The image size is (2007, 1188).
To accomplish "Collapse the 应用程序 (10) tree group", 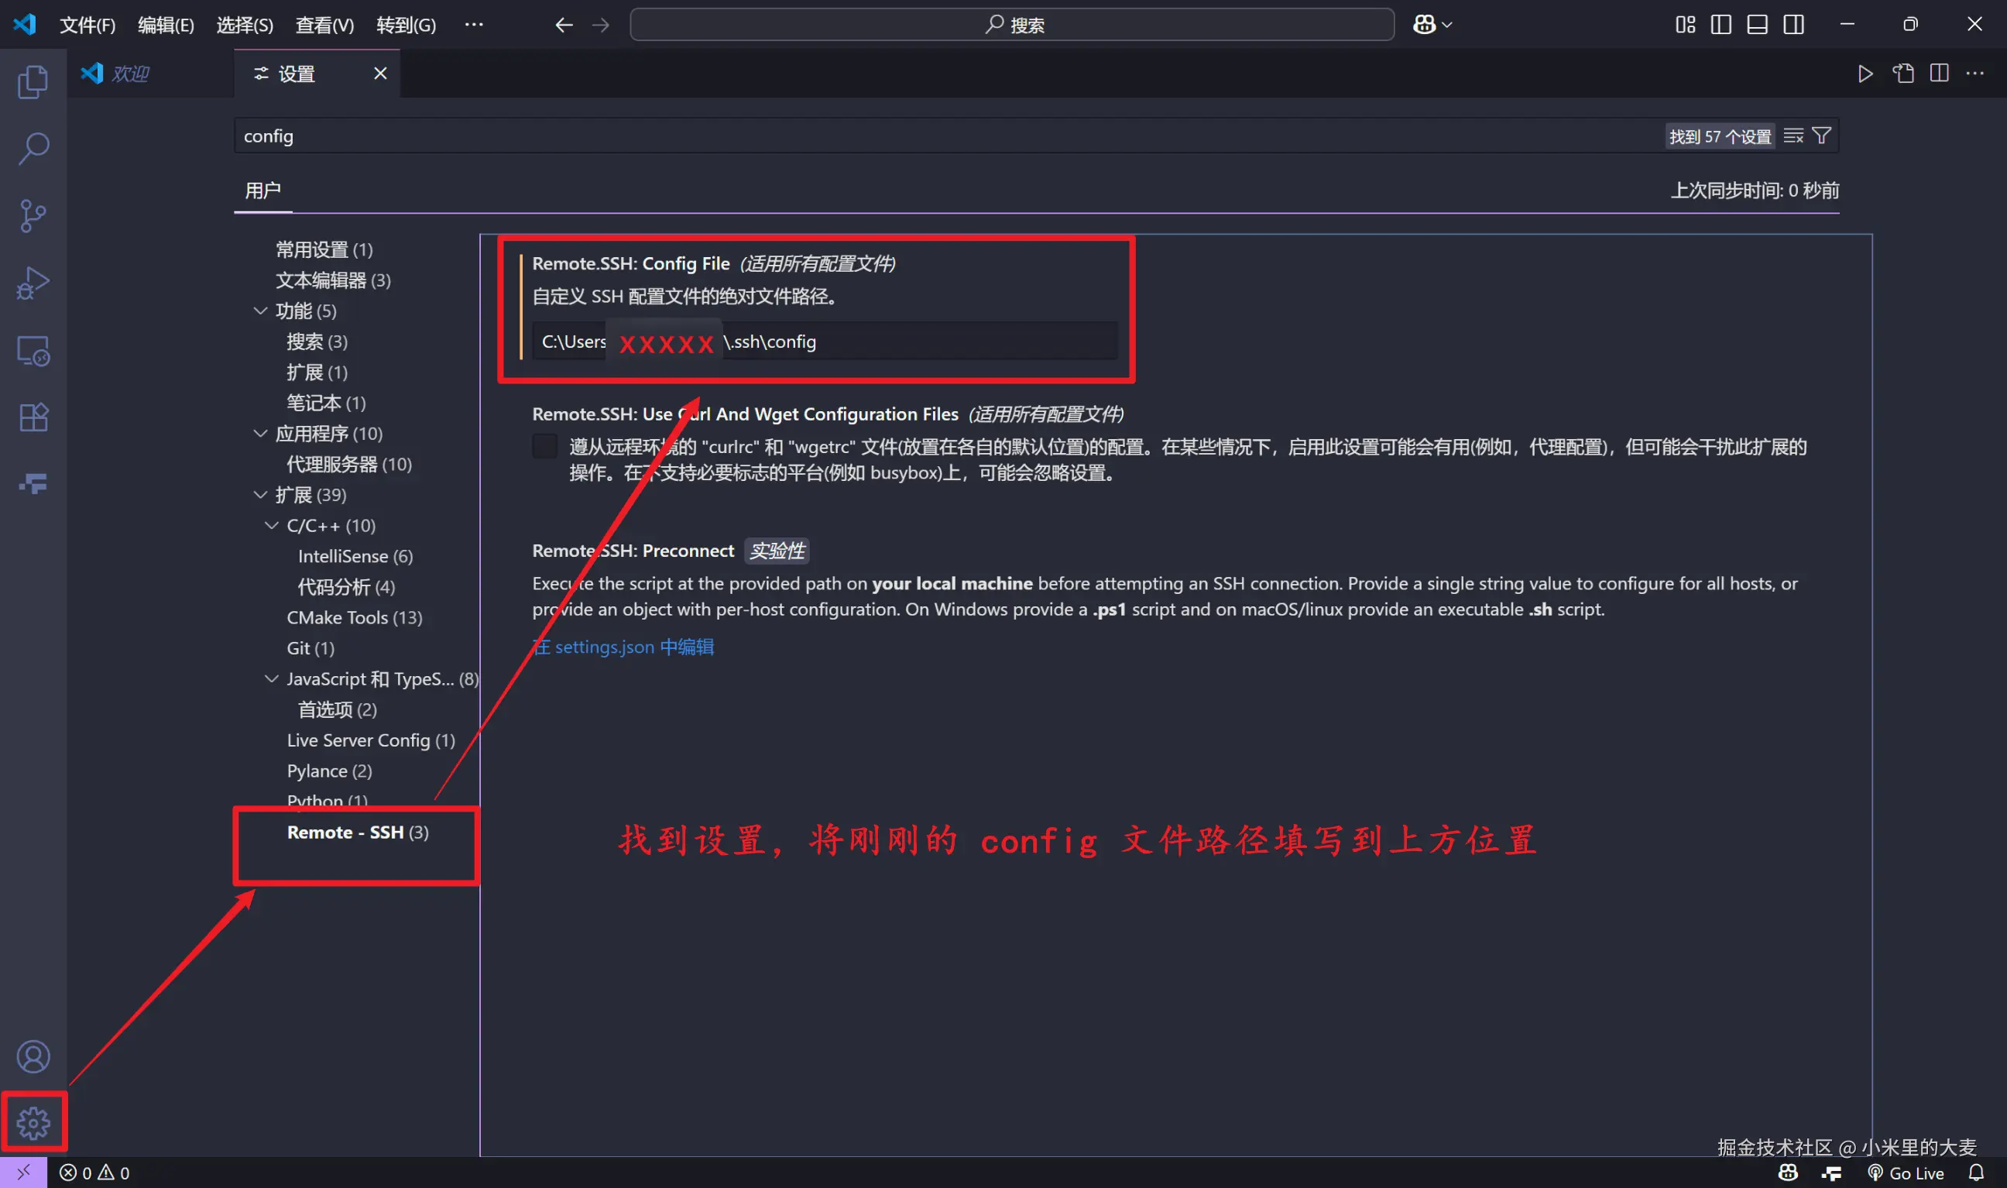I will click(x=260, y=433).
